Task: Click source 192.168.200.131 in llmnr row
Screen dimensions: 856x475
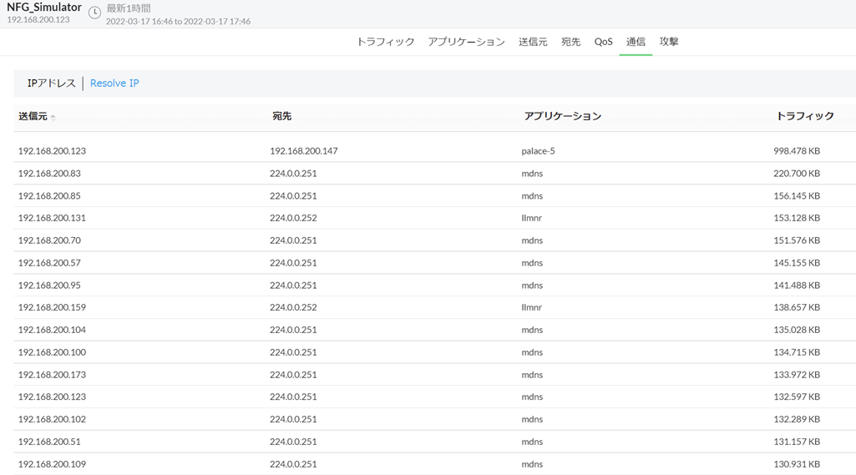Action: [52, 218]
